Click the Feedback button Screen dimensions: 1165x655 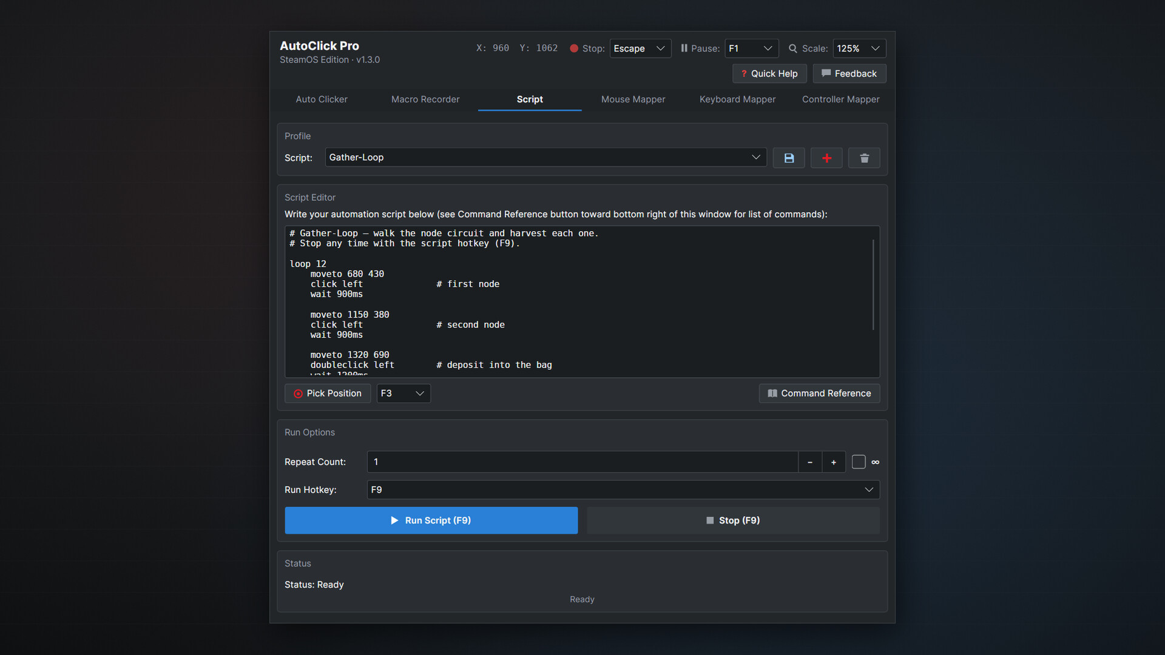(x=849, y=73)
